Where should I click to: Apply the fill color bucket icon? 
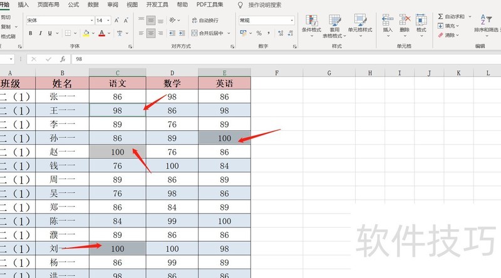point(86,33)
